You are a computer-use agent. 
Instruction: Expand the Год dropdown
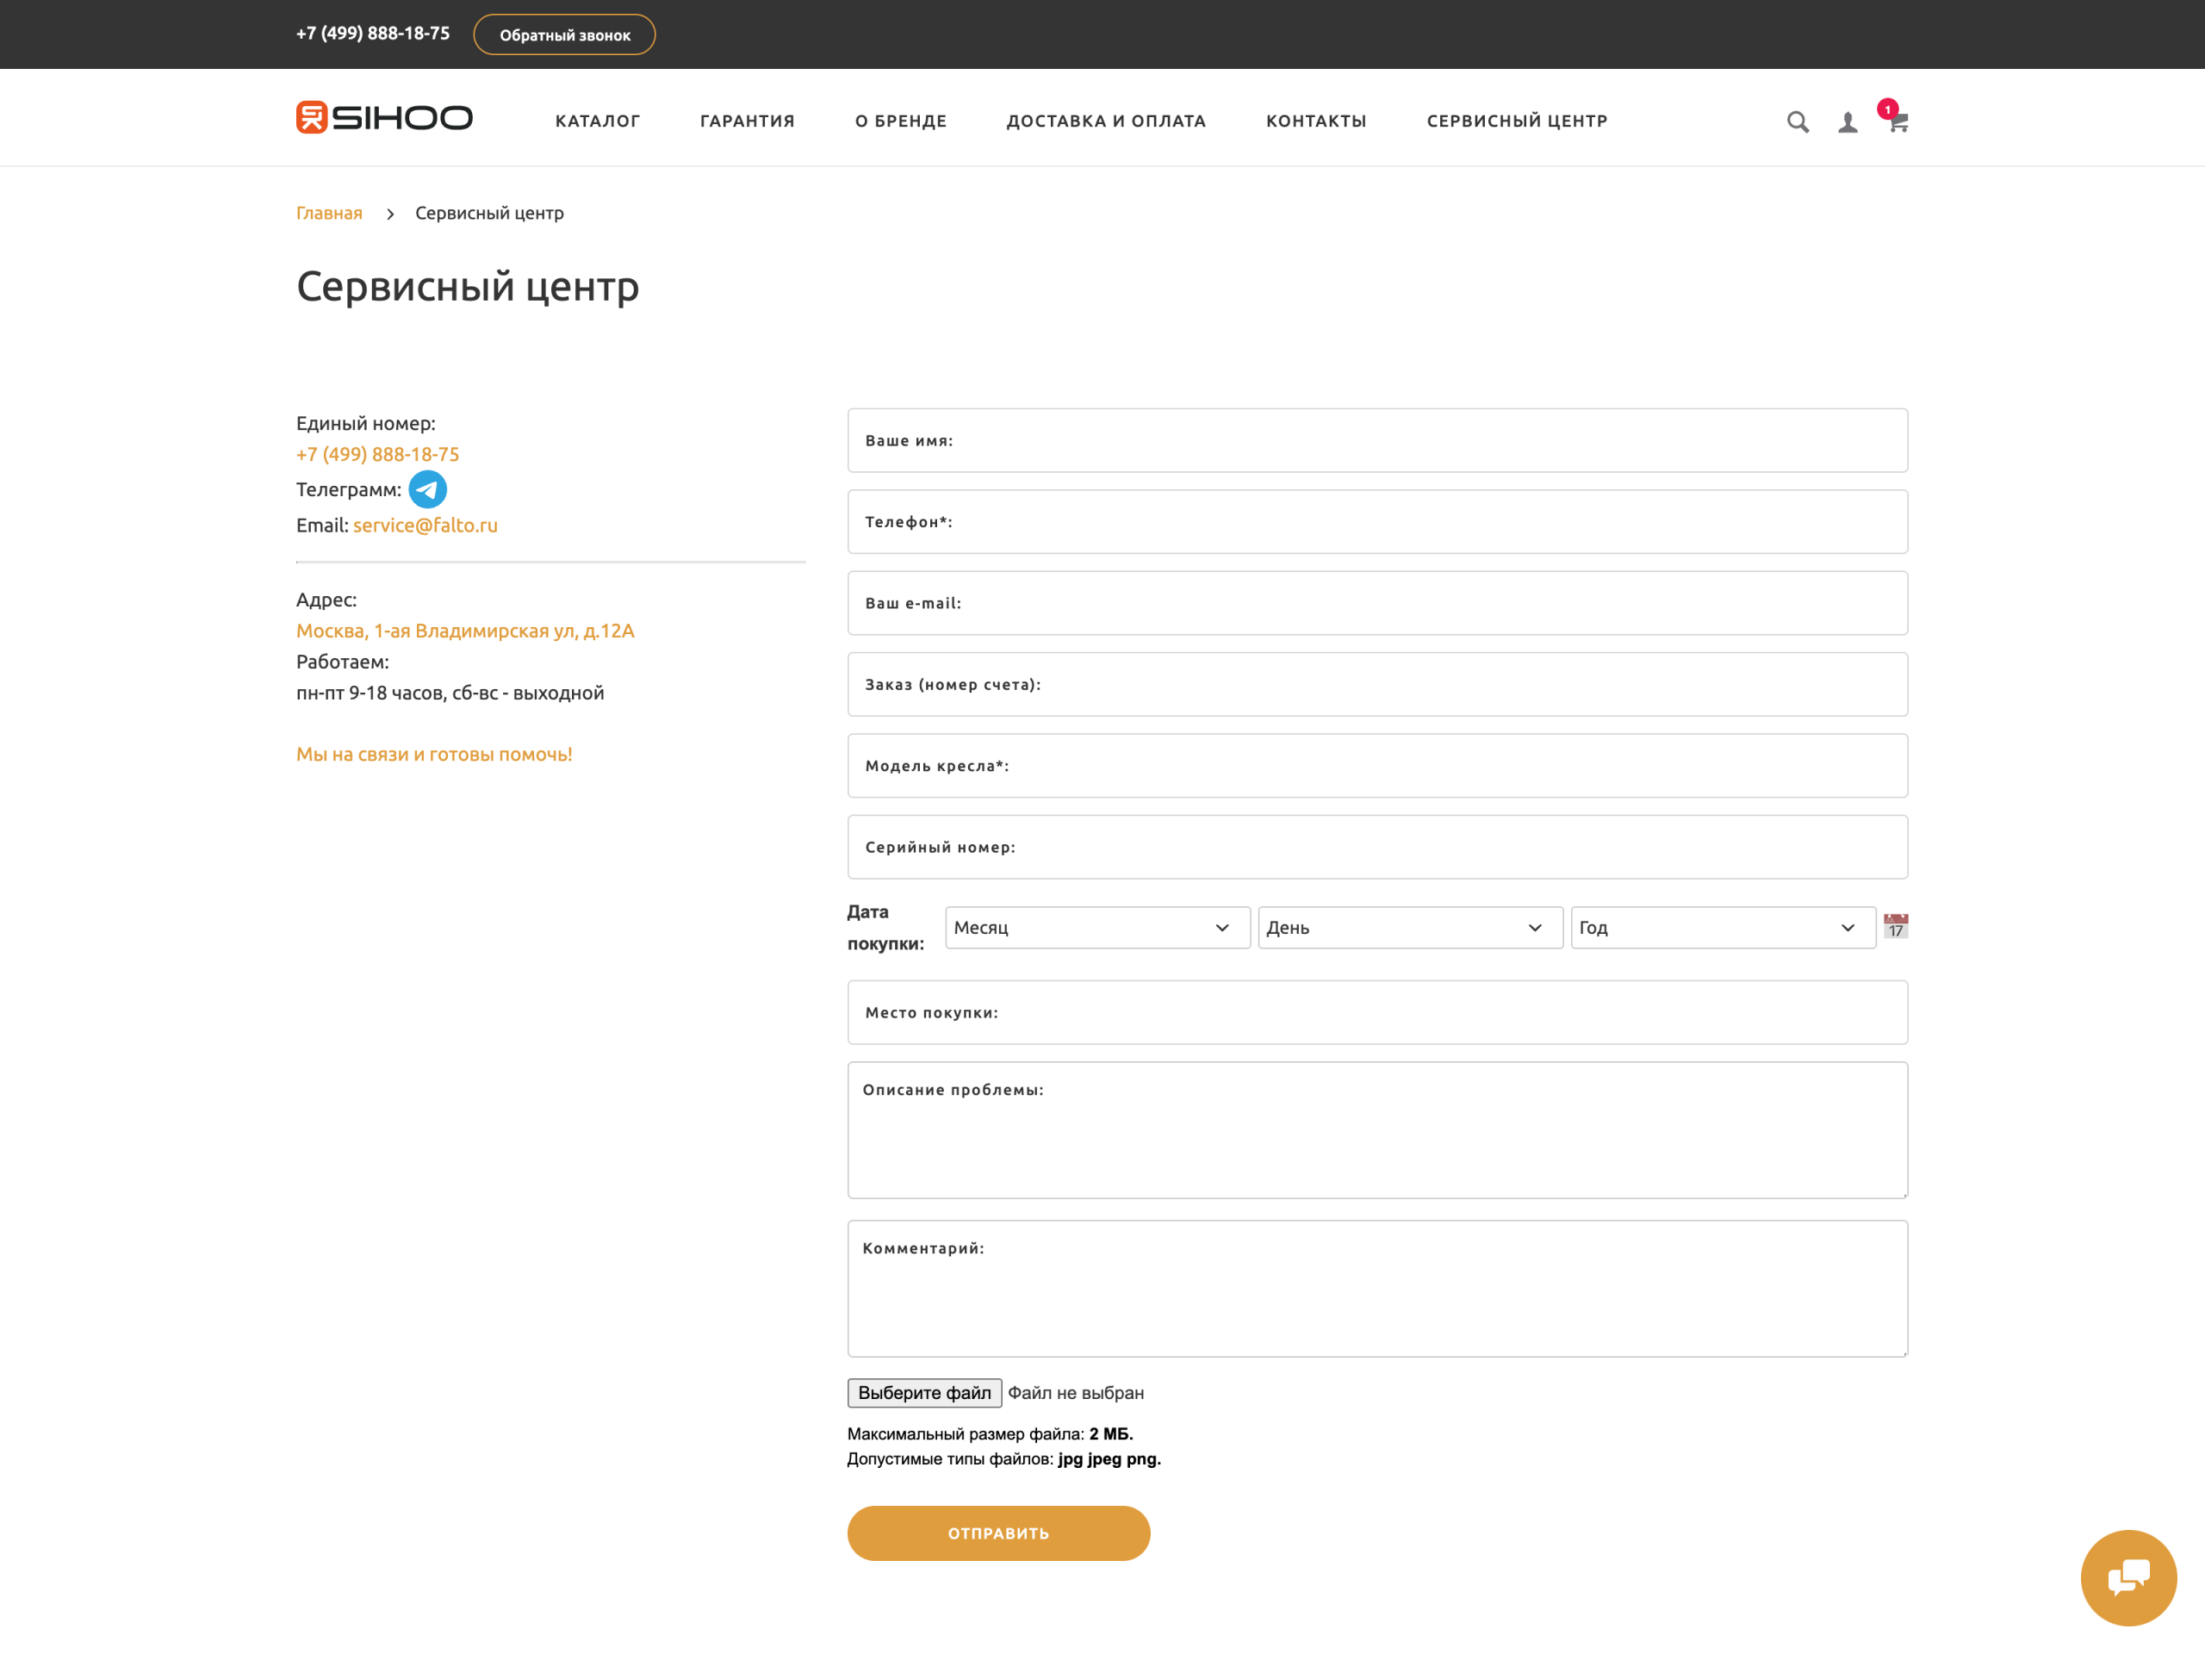coord(1724,927)
